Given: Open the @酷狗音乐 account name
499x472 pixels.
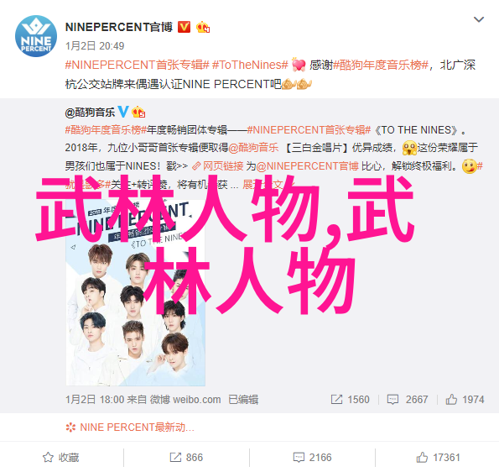Looking at the screenshot, I should pos(90,113).
